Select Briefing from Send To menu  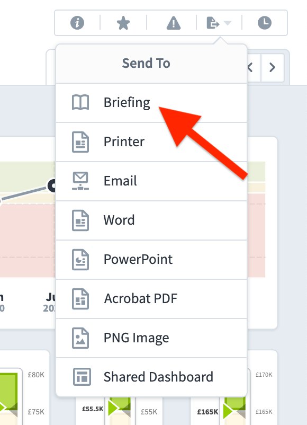[x=151, y=103]
